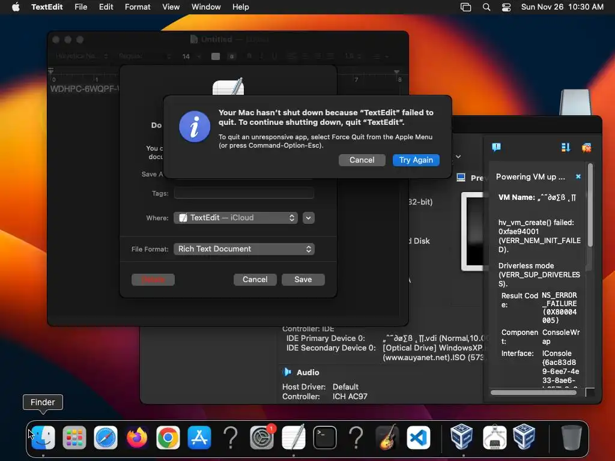This screenshot has width=615, height=461.
Task: Open the line spacing dropdown in TextEdit toolbar
Action: (x=353, y=56)
